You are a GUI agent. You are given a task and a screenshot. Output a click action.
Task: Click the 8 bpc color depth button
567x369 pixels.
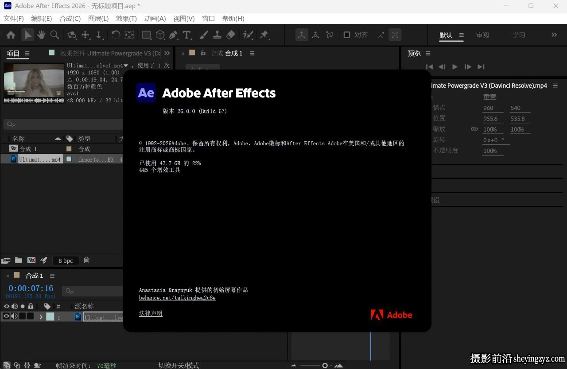click(x=66, y=260)
